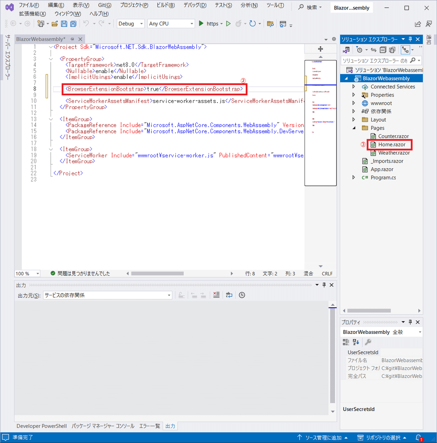Open the ファイル(F) menu

point(29,5)
